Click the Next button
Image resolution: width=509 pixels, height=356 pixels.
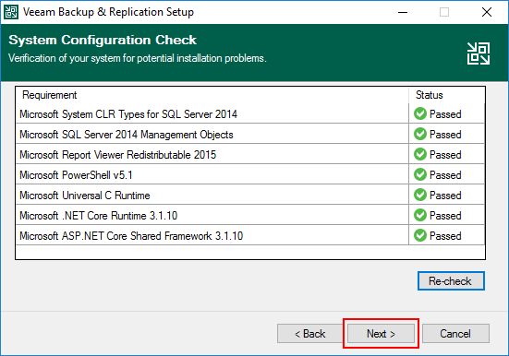381,333
